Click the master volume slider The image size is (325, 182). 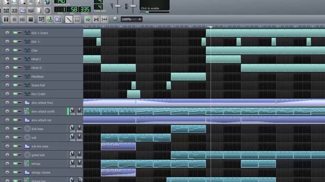click(118, 6)
